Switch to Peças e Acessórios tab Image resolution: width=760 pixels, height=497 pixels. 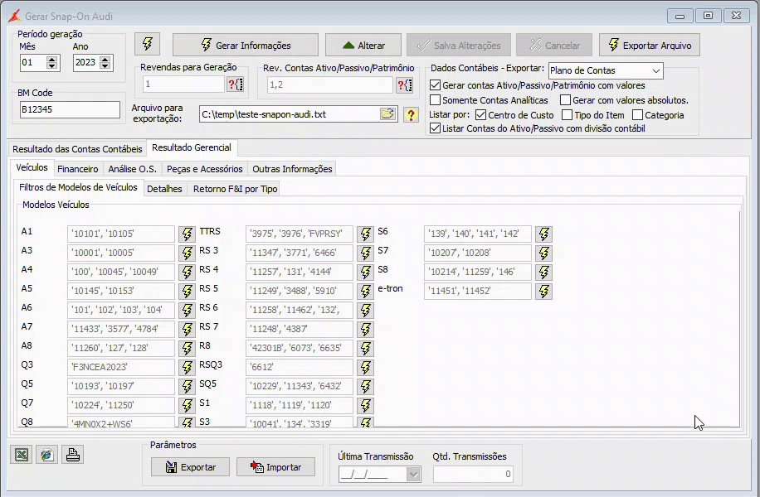tap(205, 169)
